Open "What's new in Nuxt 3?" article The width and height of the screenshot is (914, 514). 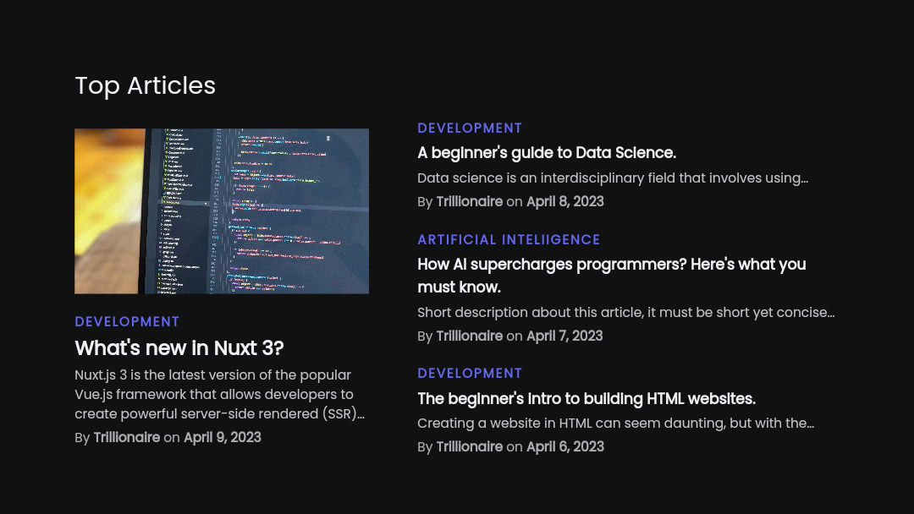tap(179, 348)
